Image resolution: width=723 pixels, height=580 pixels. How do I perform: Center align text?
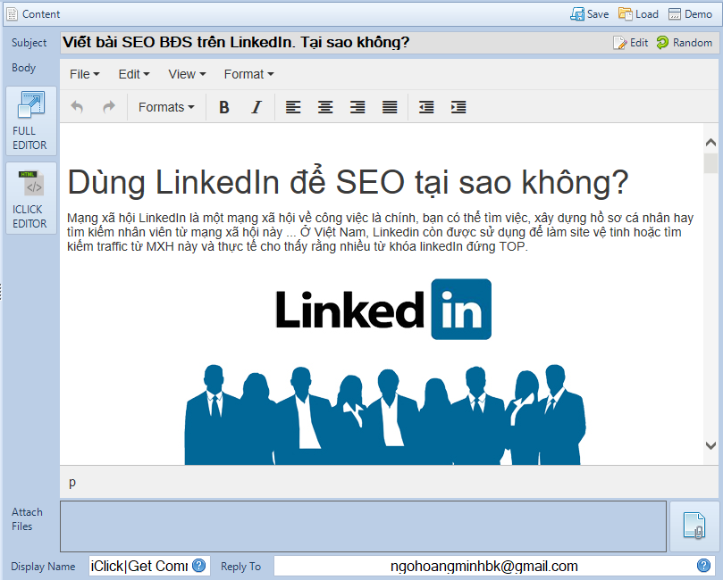point(325,107)
